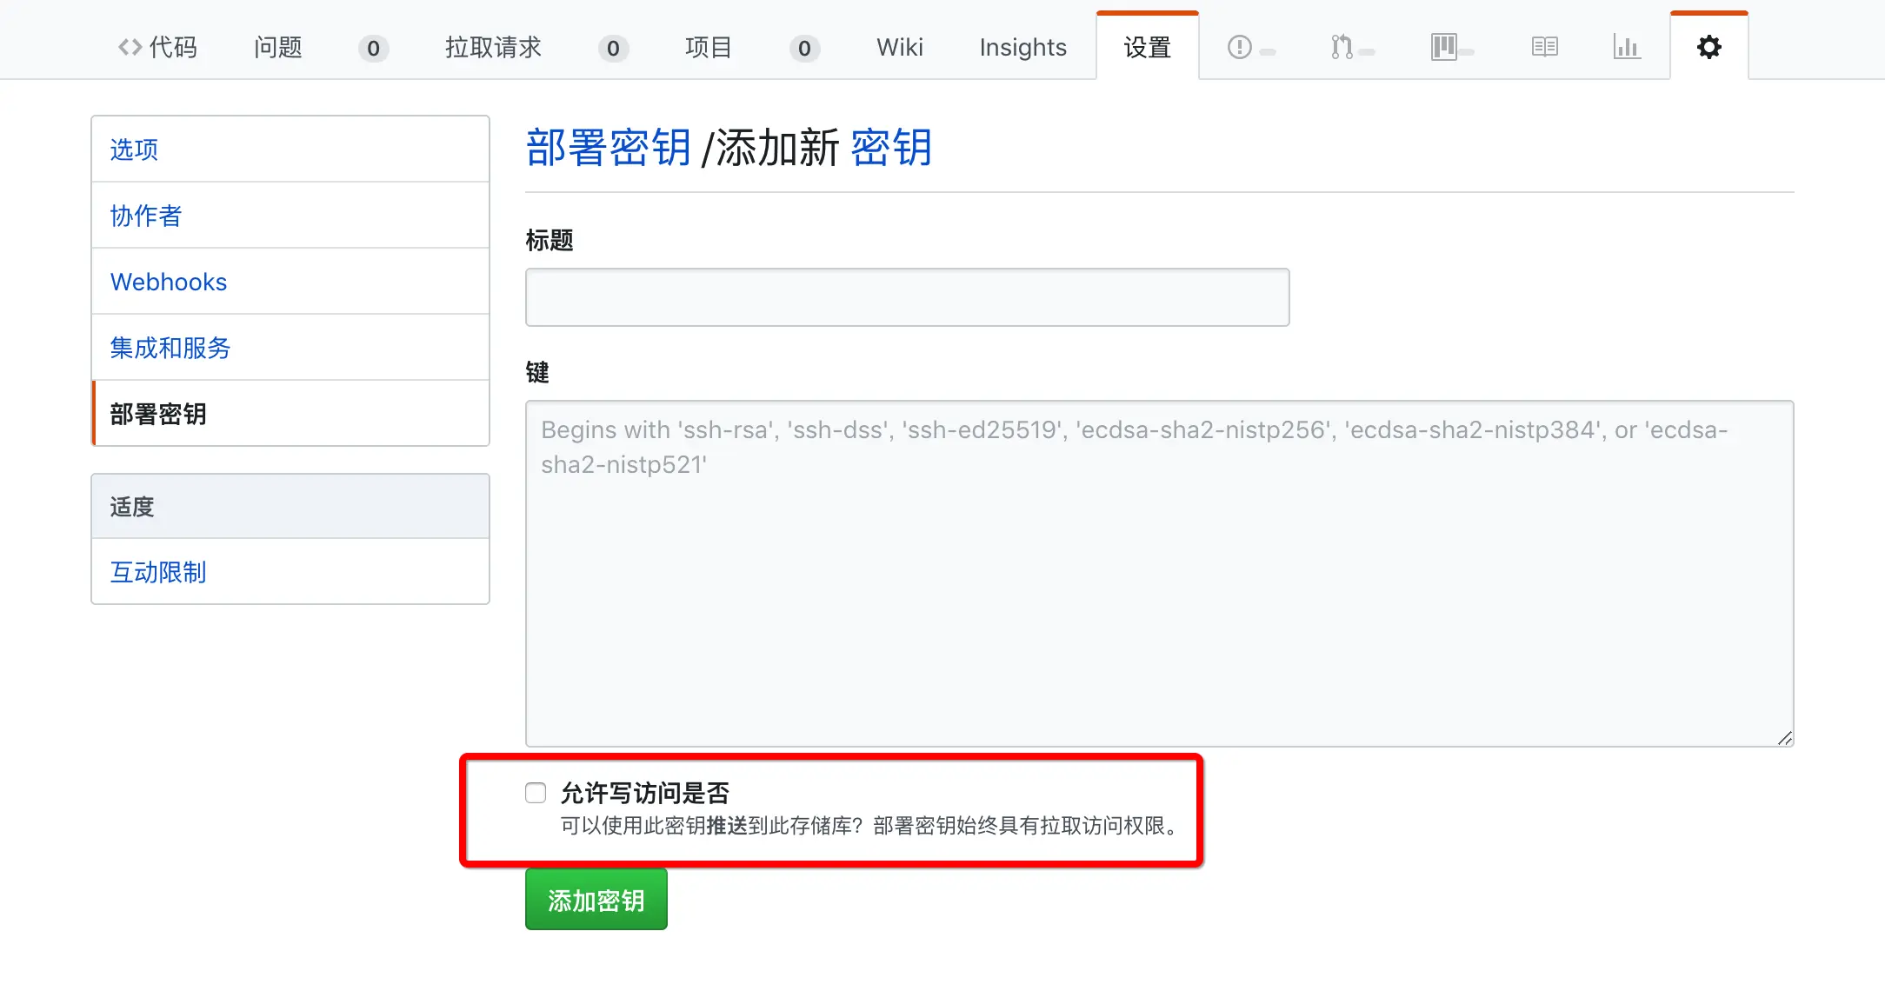Open the Projects board icon

pyautogui.click(x=1444, y=47)
